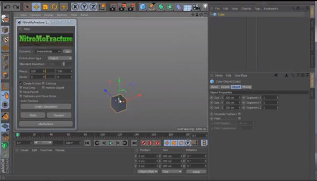Open the Object (Rel) dropdown

click(x=148, y=171)
